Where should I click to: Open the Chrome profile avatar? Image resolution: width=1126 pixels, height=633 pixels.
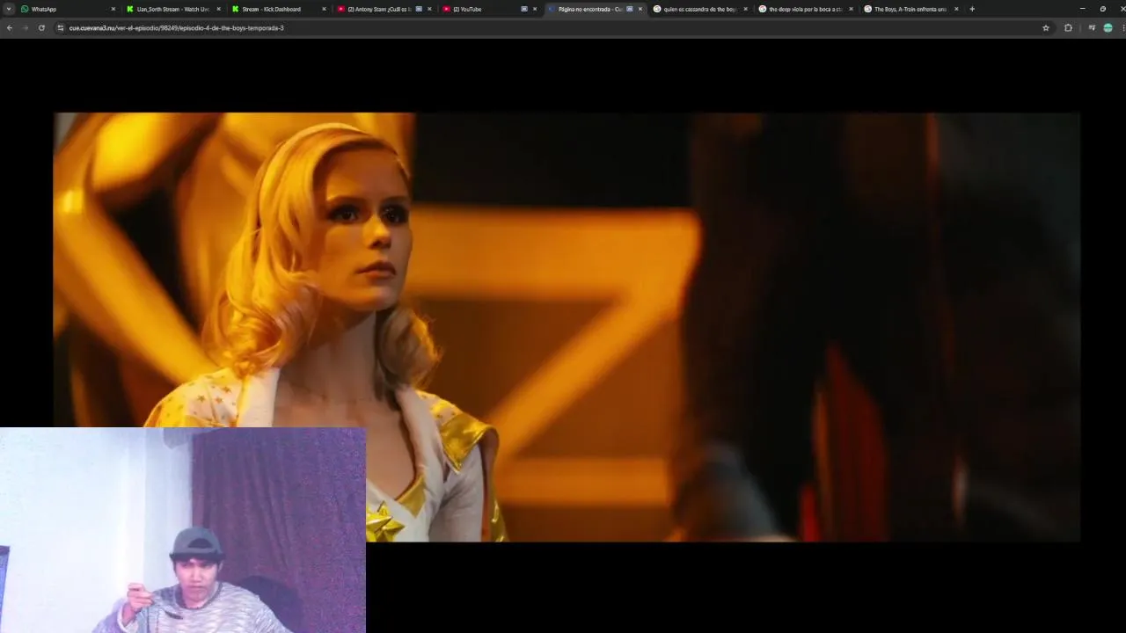pyautogui.click(x=1108, y=28)
